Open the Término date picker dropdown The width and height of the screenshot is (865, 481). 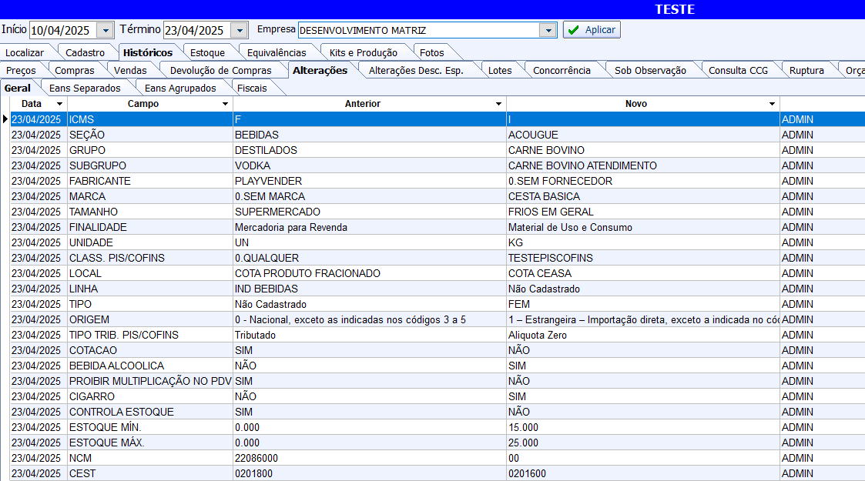point(240,31)
